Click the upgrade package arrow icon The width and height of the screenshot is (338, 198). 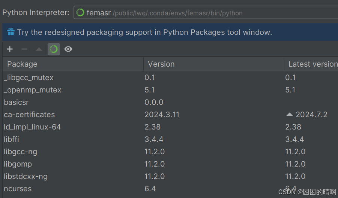click(39, 49)
